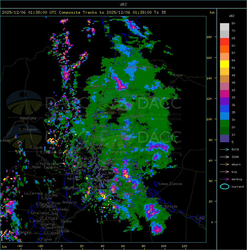Click the C_Guido place label
Viewport: 247px width, 250px height.
36,148
